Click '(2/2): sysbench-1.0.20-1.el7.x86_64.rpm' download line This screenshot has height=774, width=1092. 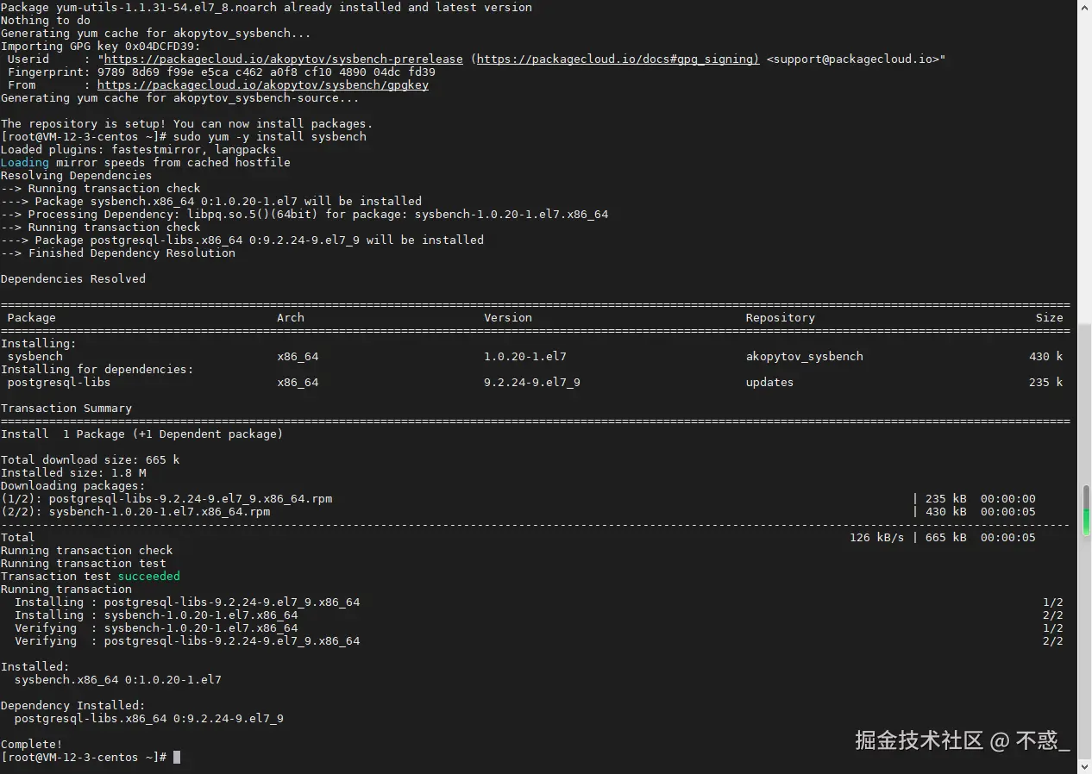click(x=135, y=512)
